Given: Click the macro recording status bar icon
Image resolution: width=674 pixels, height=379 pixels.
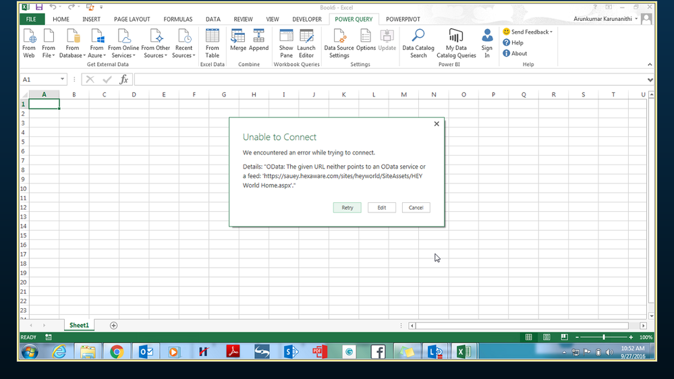Looking at the screenshot, I should click(x=49, y=337).
